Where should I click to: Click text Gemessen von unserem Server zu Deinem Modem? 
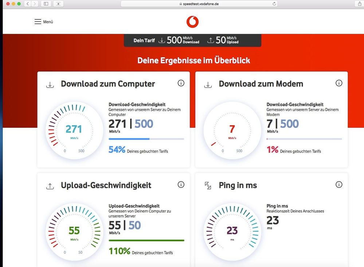click(302, 112)
